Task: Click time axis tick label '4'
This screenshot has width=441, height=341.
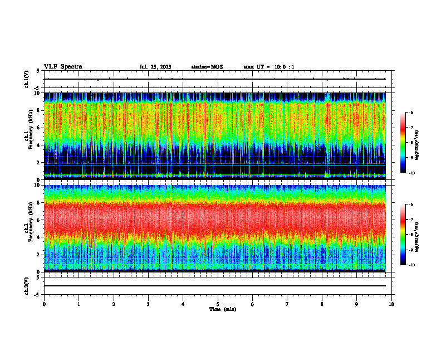Action: (x=183, y=304)
